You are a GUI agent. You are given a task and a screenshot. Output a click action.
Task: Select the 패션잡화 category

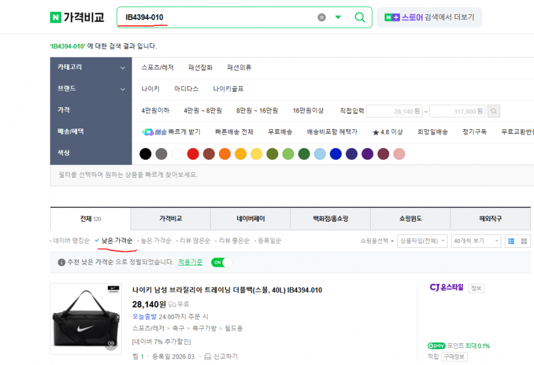click(x=201, y=68)
